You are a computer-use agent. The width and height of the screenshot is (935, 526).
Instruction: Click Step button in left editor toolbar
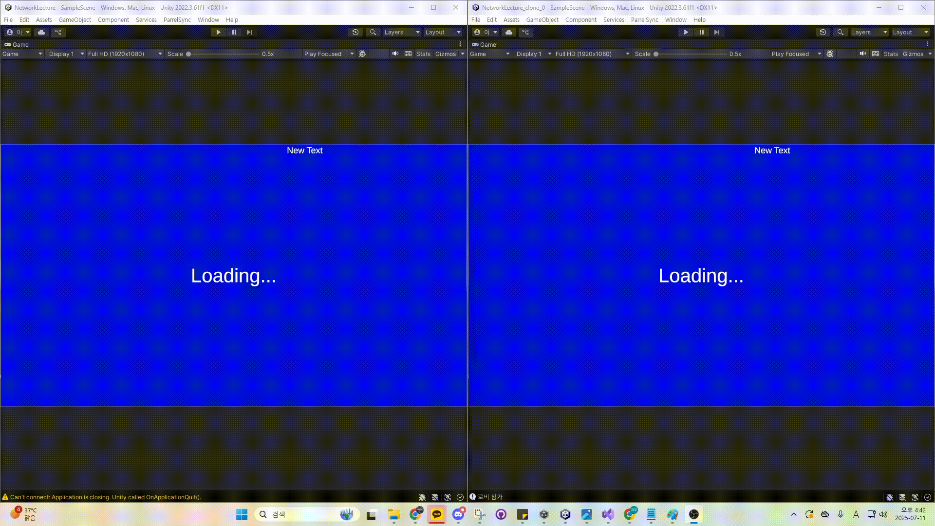coord(249,32)
